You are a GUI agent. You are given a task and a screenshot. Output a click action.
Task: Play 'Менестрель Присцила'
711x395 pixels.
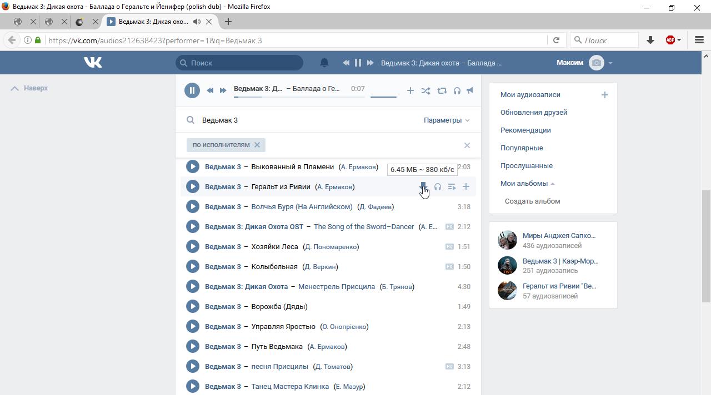pyautogui.click(x=193, y=286)
